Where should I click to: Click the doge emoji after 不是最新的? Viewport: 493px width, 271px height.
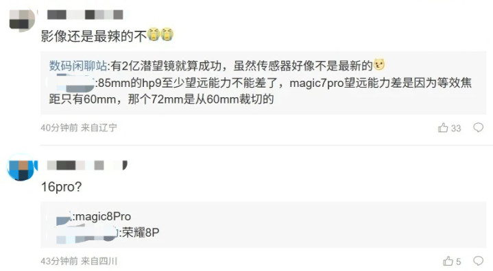[x=379, y=64]
